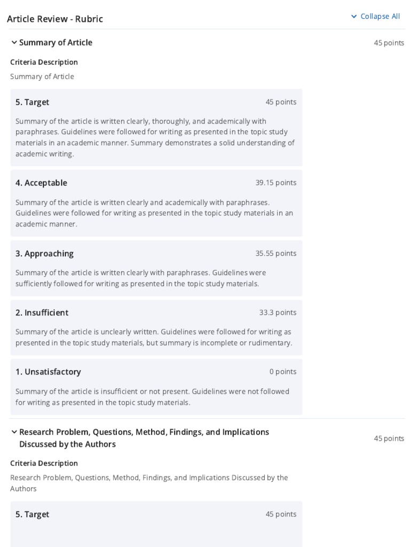The height and width of the screenshot is (547, 410).
Task: Pick the 2. Insufficient rating level
Action: point(42,312)
